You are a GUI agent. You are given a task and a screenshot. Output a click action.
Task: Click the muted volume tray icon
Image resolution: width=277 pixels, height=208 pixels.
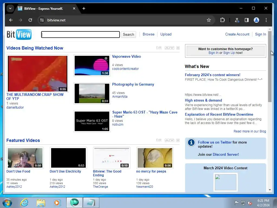tap(250, 203)
